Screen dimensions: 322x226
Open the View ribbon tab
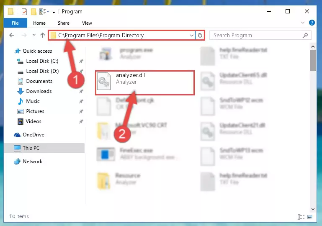87,23
